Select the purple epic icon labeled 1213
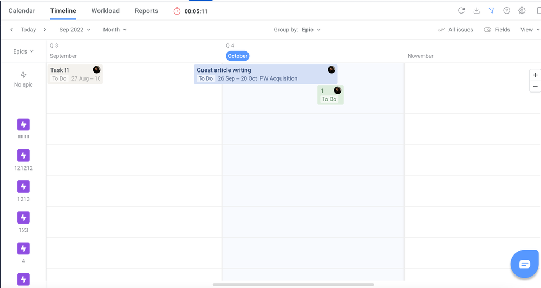Viewport: 541px width, 288px height. tap(23, 187)
